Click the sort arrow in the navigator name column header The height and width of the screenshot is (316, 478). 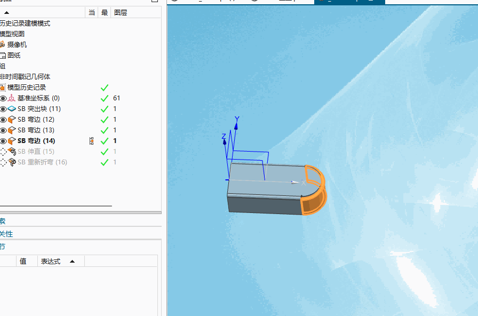pyautogui.click(x=6, y=12)
